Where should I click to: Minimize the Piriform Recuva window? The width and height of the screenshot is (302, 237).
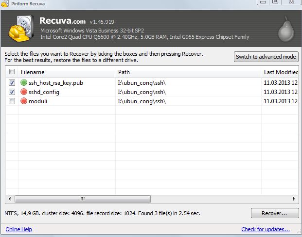(263, 2)
